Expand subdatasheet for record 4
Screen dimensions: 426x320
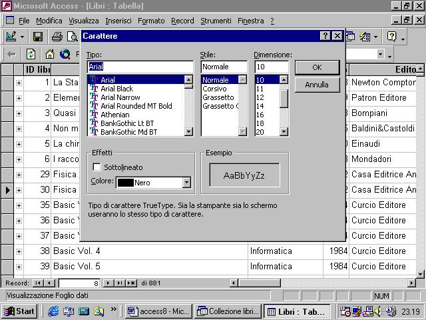point(19,129)
